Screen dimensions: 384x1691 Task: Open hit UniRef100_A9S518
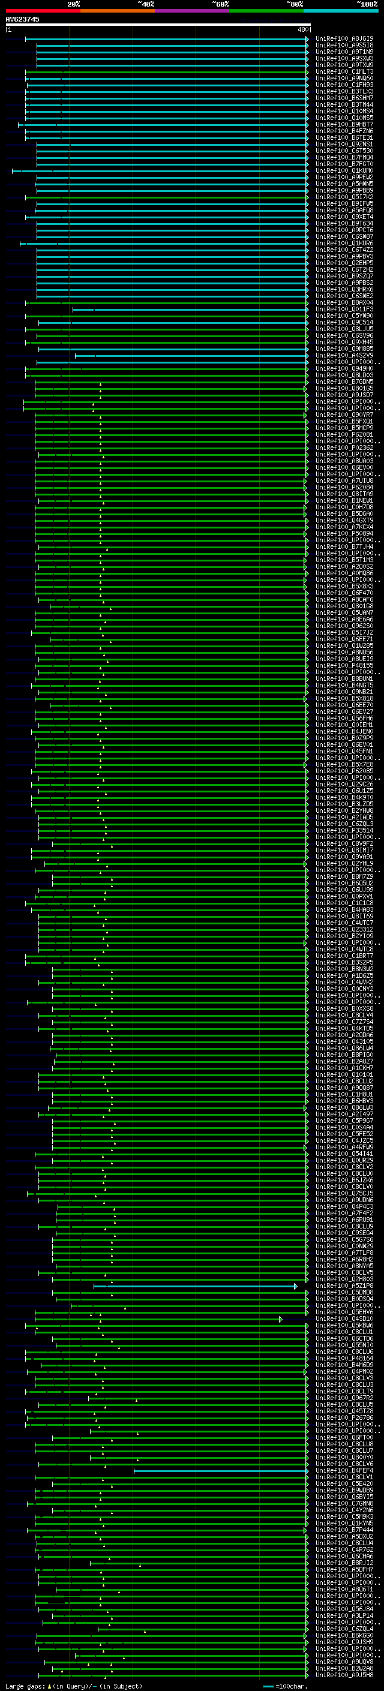(x=344, y=46)
